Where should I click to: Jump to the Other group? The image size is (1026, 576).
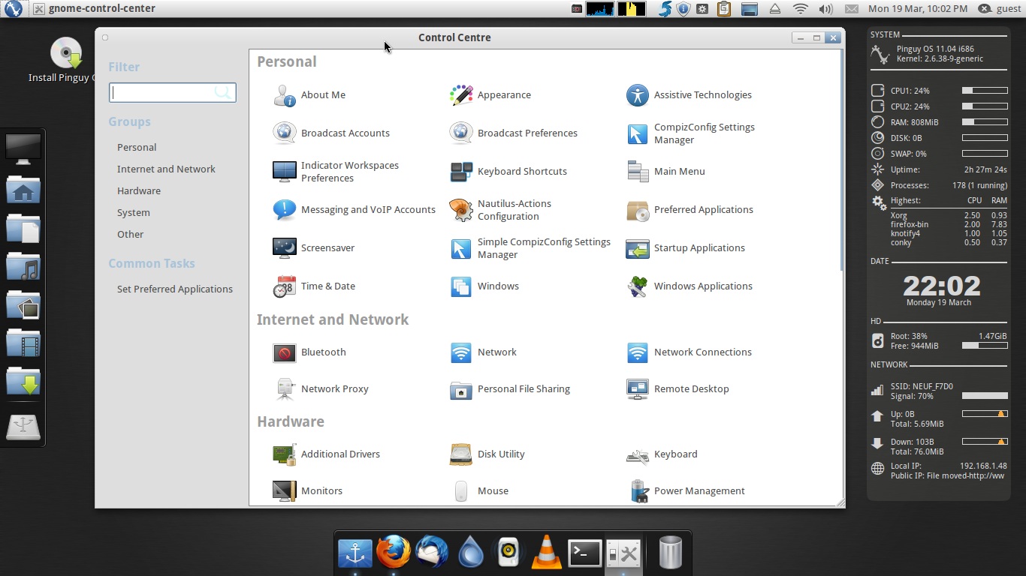pos(130,234)
